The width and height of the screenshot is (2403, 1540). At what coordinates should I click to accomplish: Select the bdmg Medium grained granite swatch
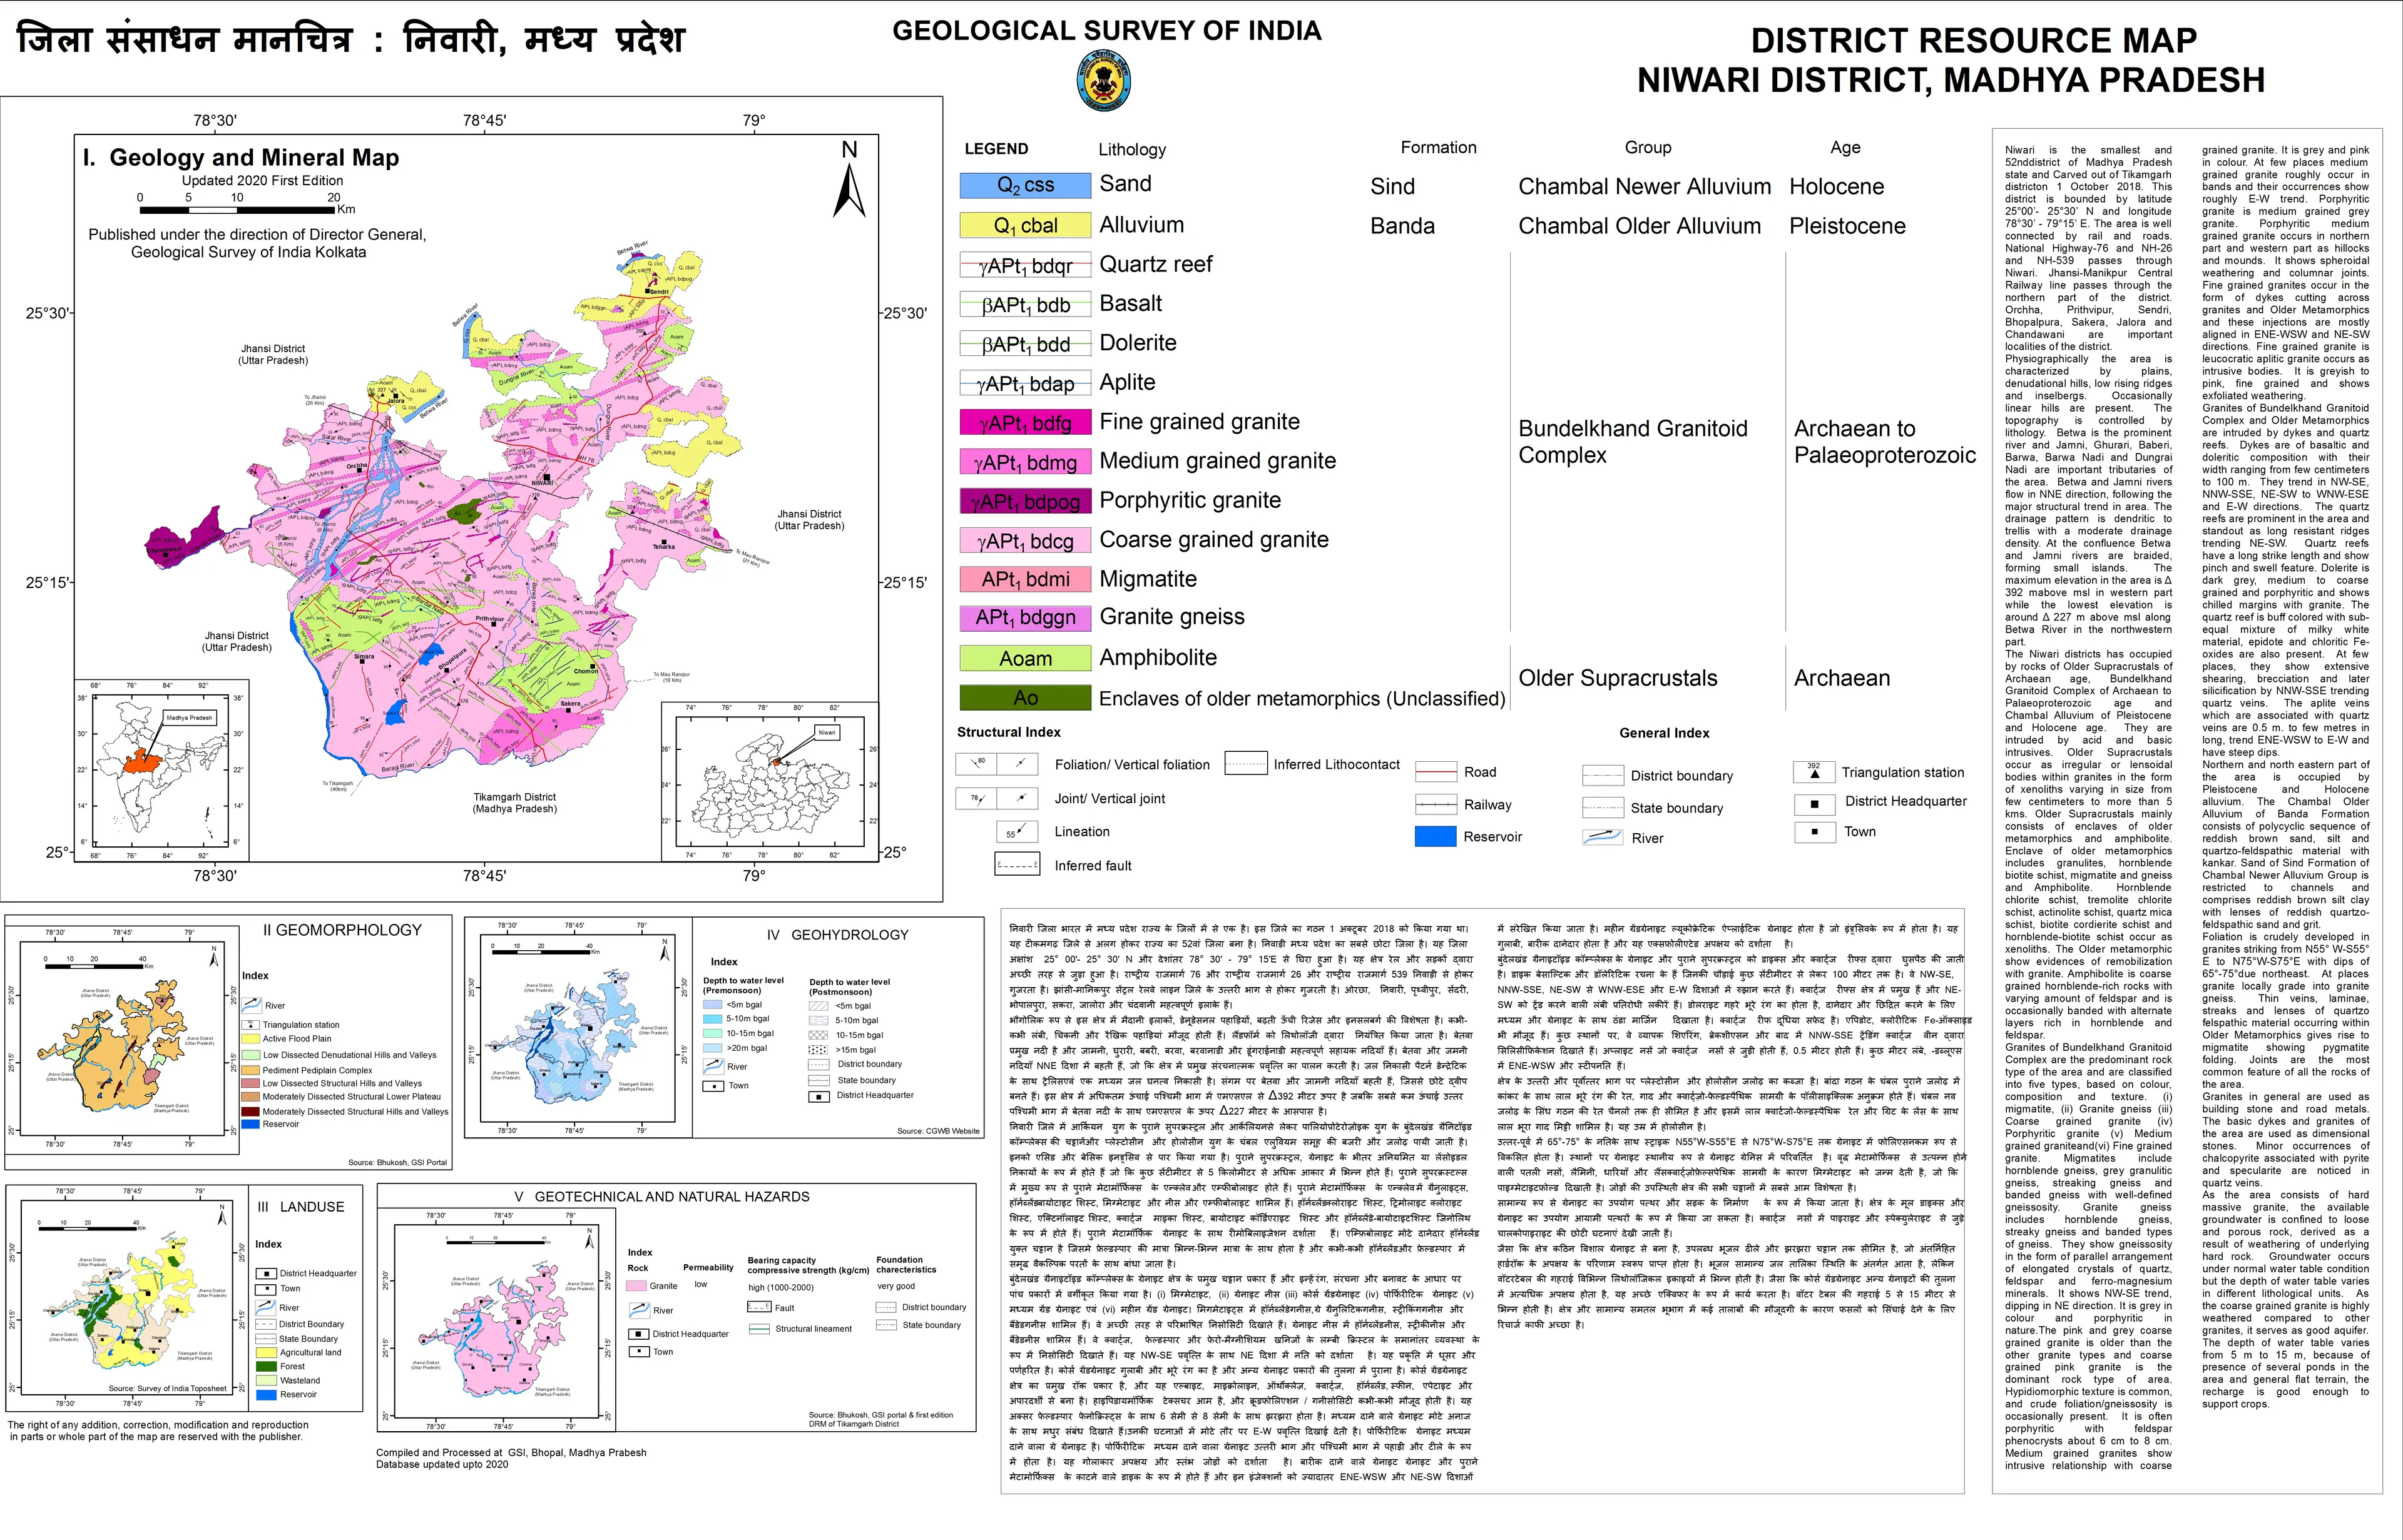tap(1024, 462)
